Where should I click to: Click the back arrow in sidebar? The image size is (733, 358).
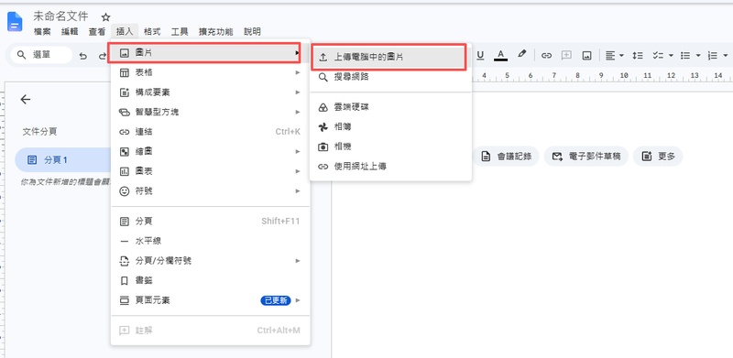[26, 99]
